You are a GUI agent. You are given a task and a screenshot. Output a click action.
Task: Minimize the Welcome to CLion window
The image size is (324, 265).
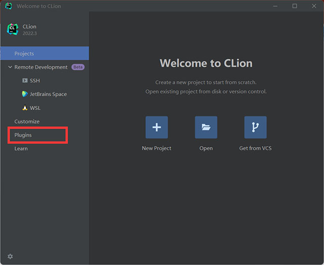click(275, 6)
